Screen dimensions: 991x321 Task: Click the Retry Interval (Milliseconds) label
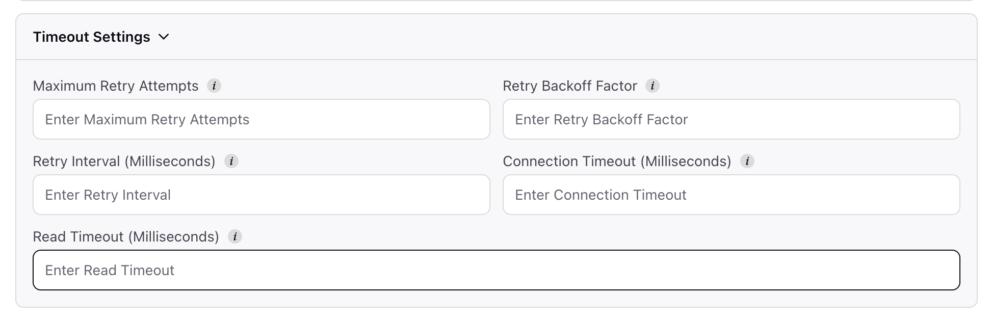[124, 161]
